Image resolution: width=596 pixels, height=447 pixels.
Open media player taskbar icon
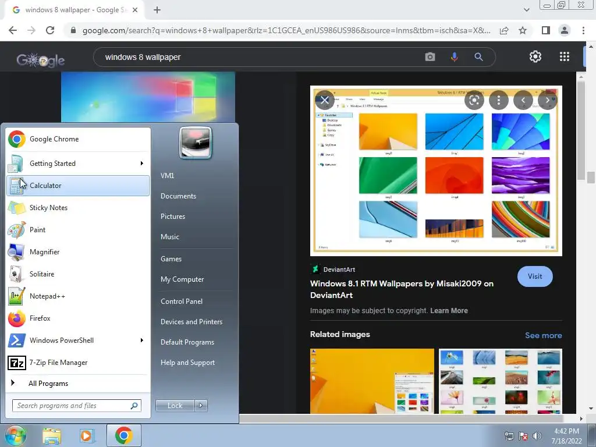pos(86,436)
